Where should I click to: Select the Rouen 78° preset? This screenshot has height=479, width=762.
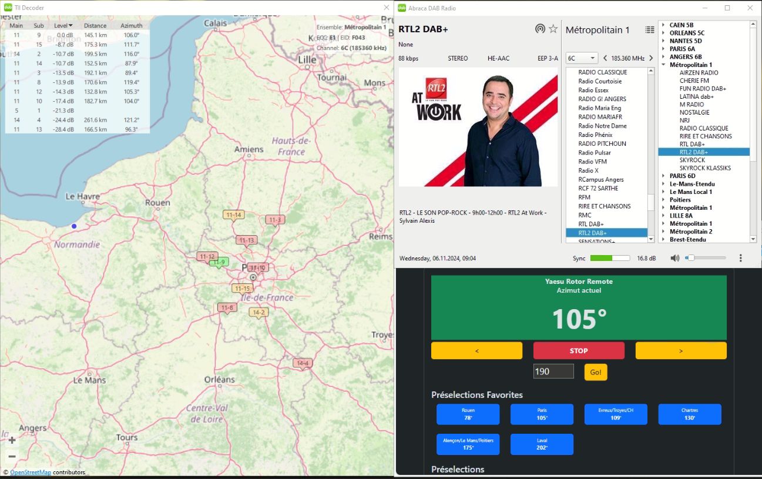click(468, 414)
